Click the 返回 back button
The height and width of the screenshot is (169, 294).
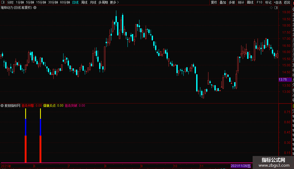[287, 2]
